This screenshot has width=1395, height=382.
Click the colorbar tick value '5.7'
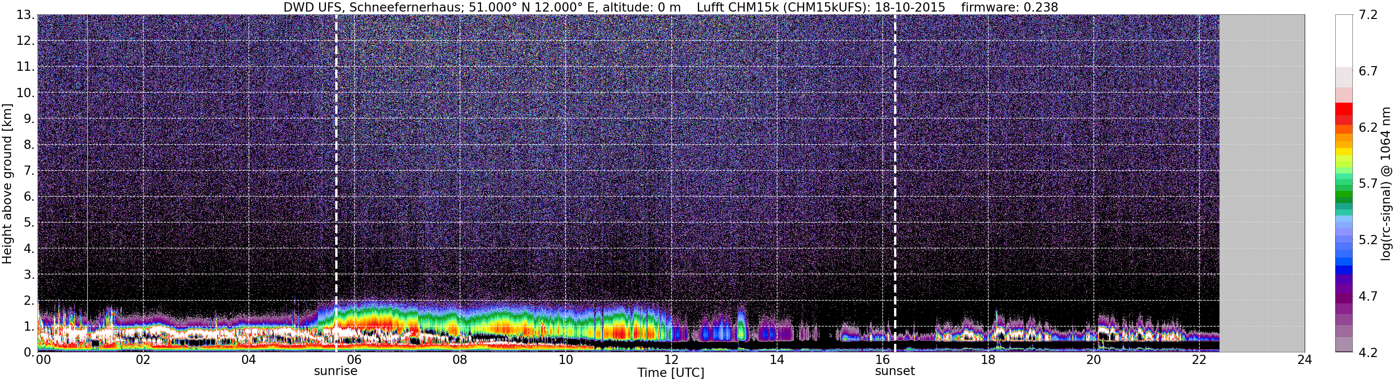click(x=1367, y=184)
